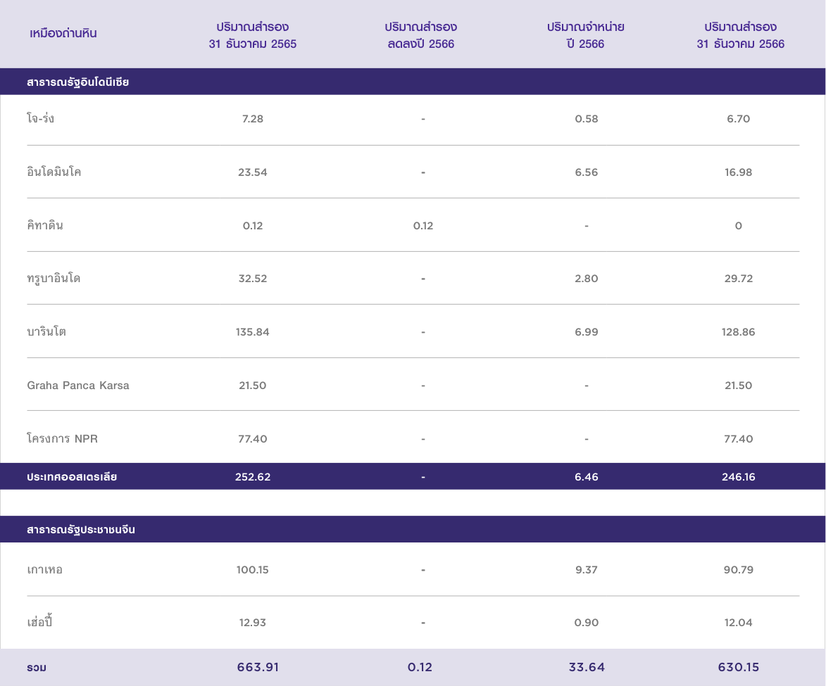Click the value 12.93
Image resolution: width=826 pixels, height=686 pixels.
[253, 623]
